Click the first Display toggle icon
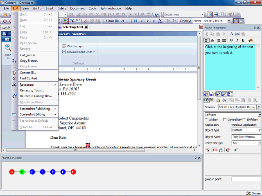The height and width of the screenshot is (196, 262). [x=236, y=21]
